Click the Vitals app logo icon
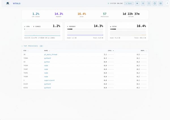The height and width of the screenshot is (120, 170). pos(8,3)
